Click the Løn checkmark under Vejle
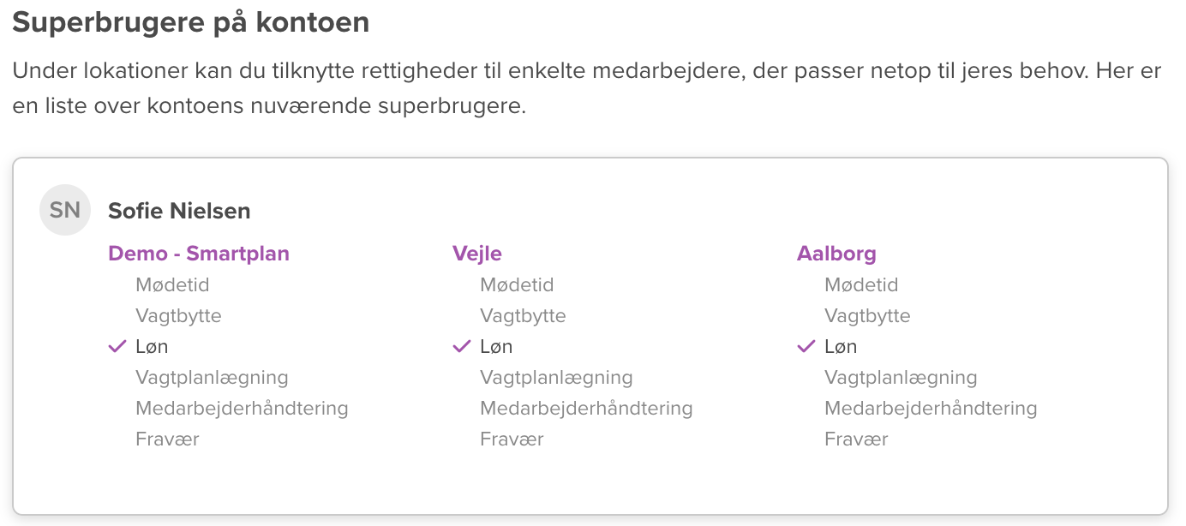The width and height of the screenshot is (1186, 526). click(x=462, y=347)
